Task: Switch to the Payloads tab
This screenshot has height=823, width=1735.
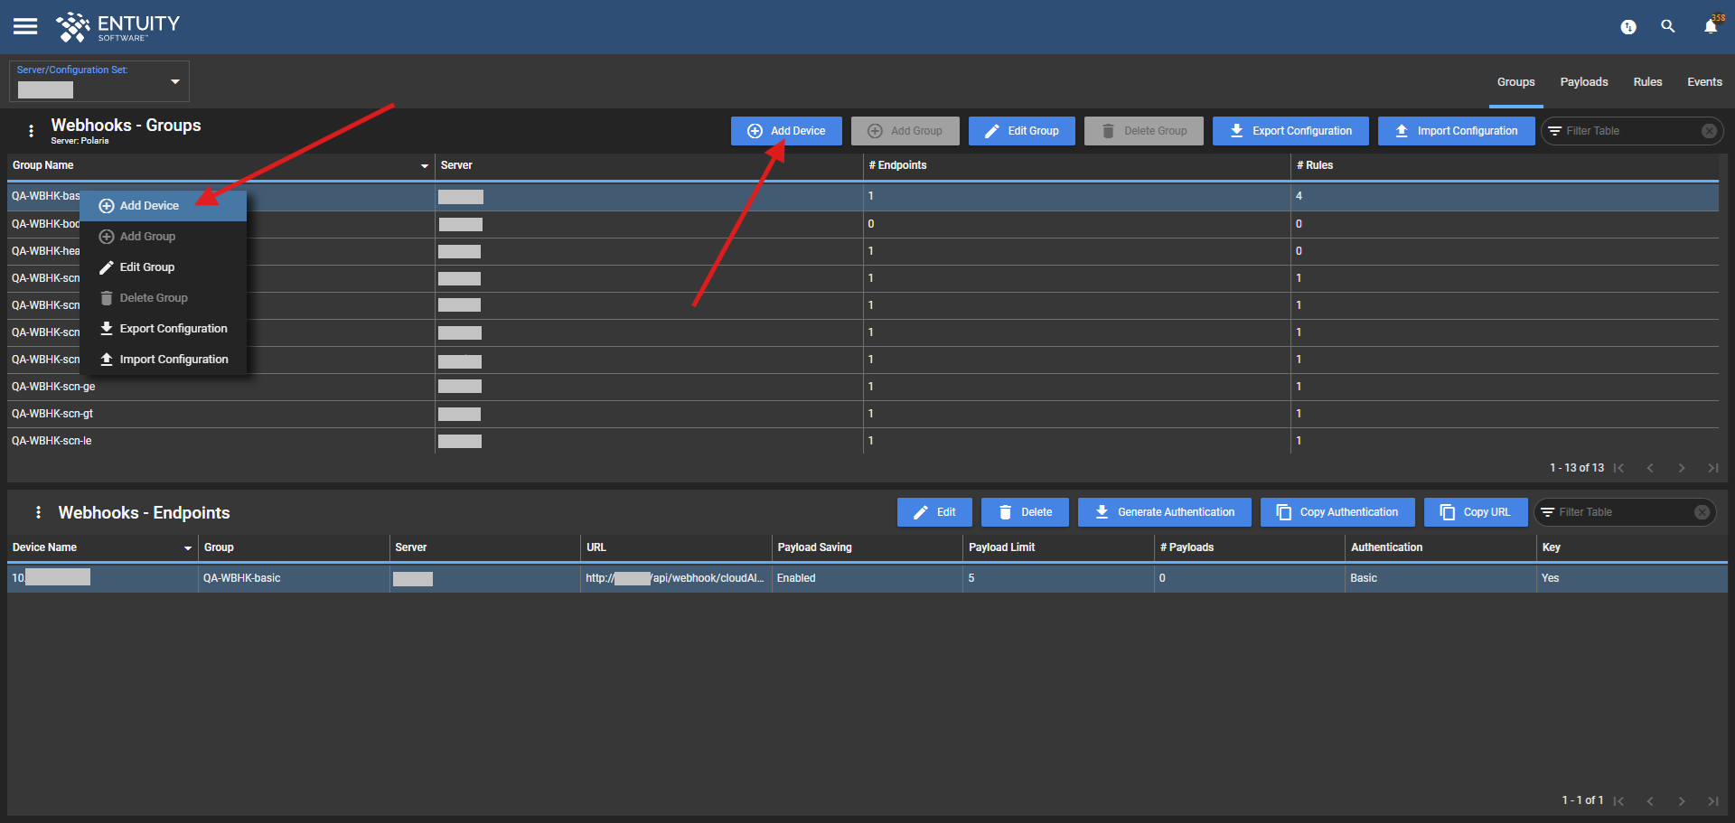Action: [x=1584, y=82]
